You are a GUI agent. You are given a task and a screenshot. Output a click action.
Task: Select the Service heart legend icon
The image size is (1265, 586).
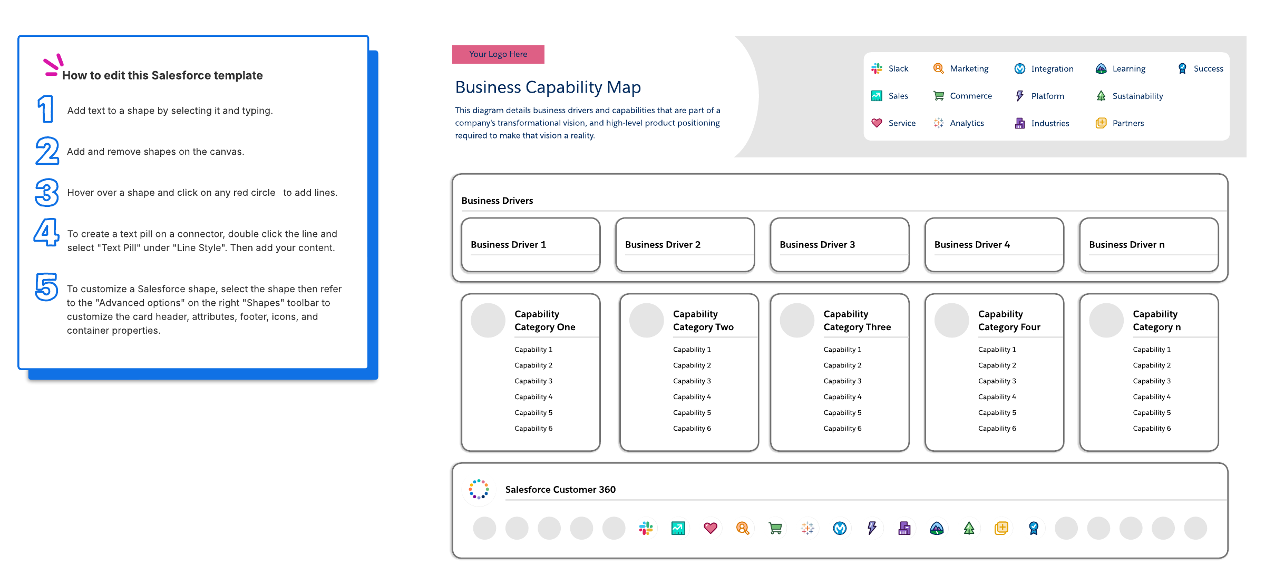pyautogui.click(x=877, y=123)
